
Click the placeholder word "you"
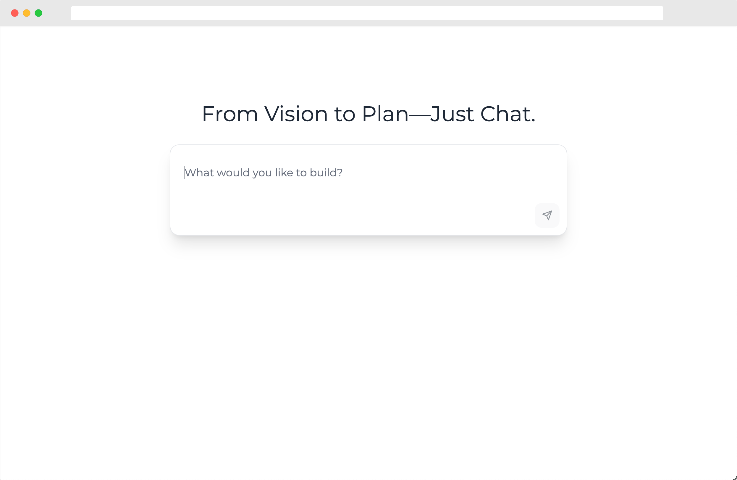click(262, 173)
